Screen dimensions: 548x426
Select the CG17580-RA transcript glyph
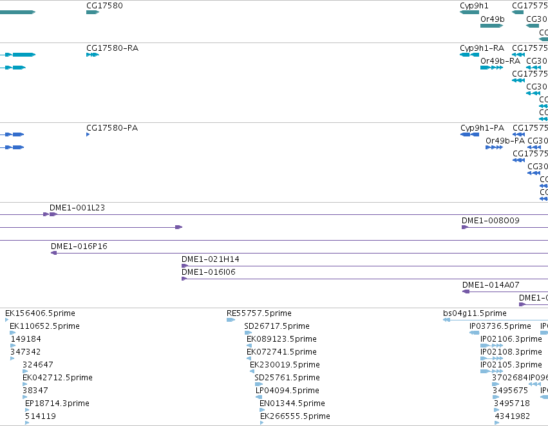tap(93, 55)
